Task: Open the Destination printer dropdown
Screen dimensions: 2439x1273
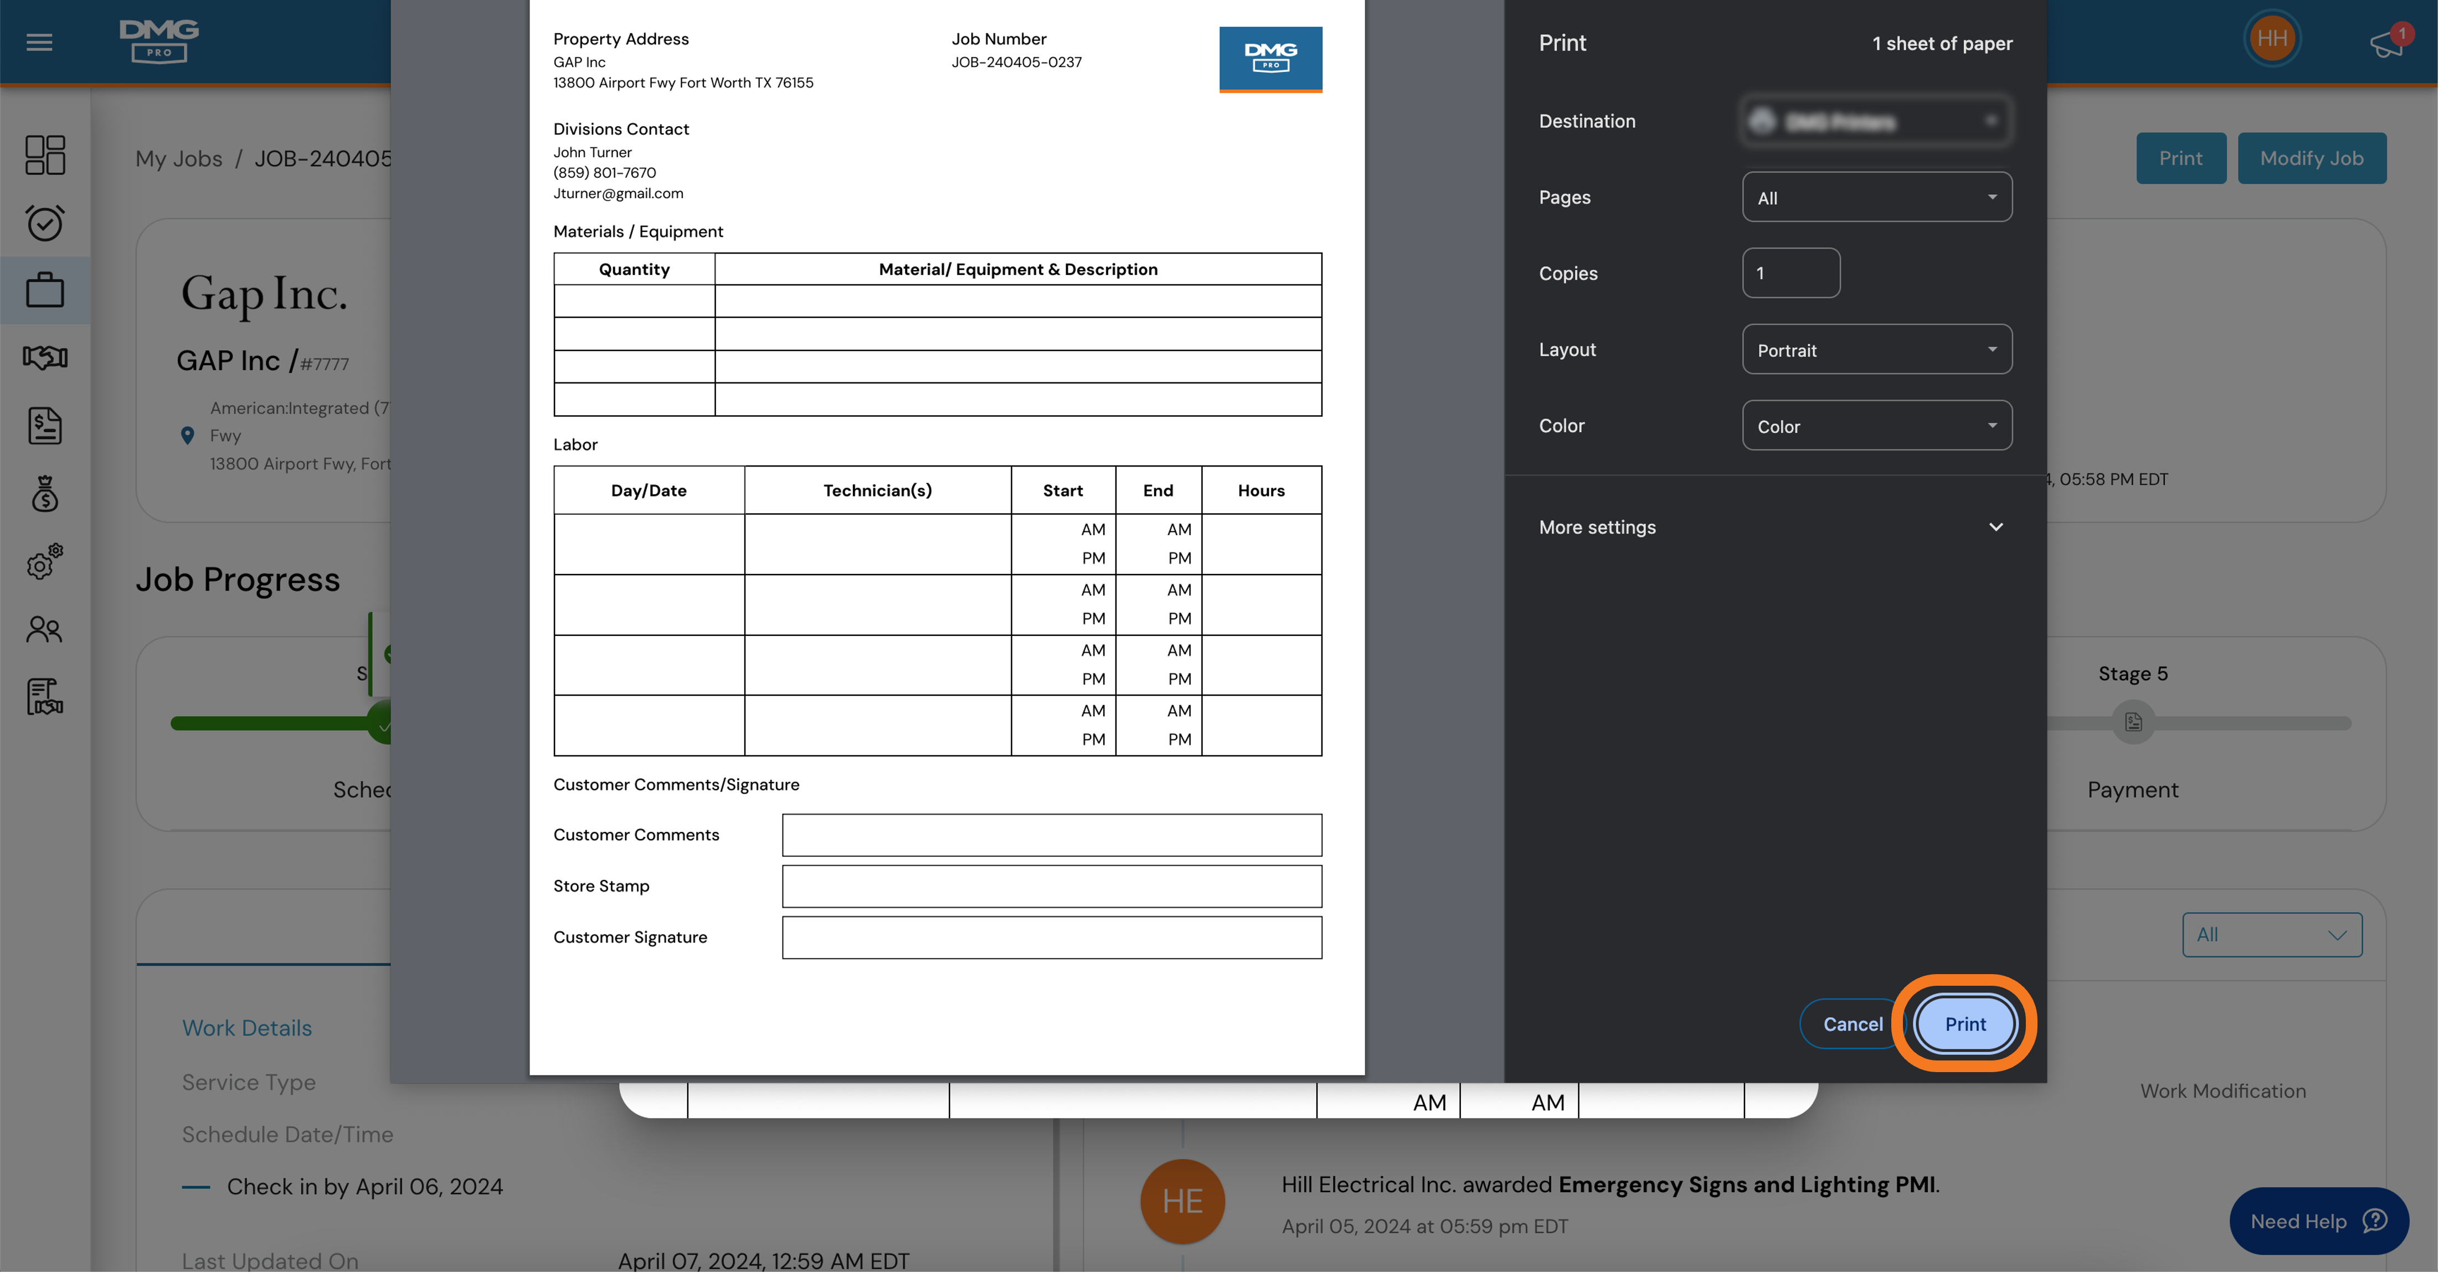Action: pyautogui.click(x=1876, y=121)
